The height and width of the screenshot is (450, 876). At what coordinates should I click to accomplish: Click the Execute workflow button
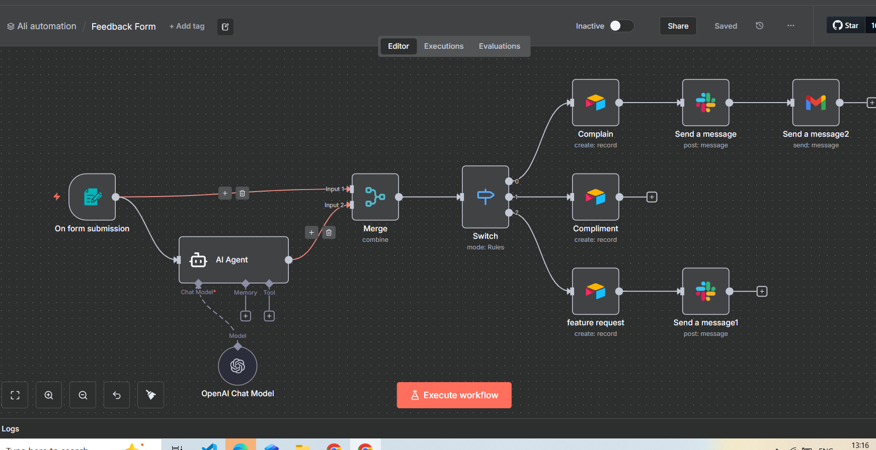[x=454, y=395]
